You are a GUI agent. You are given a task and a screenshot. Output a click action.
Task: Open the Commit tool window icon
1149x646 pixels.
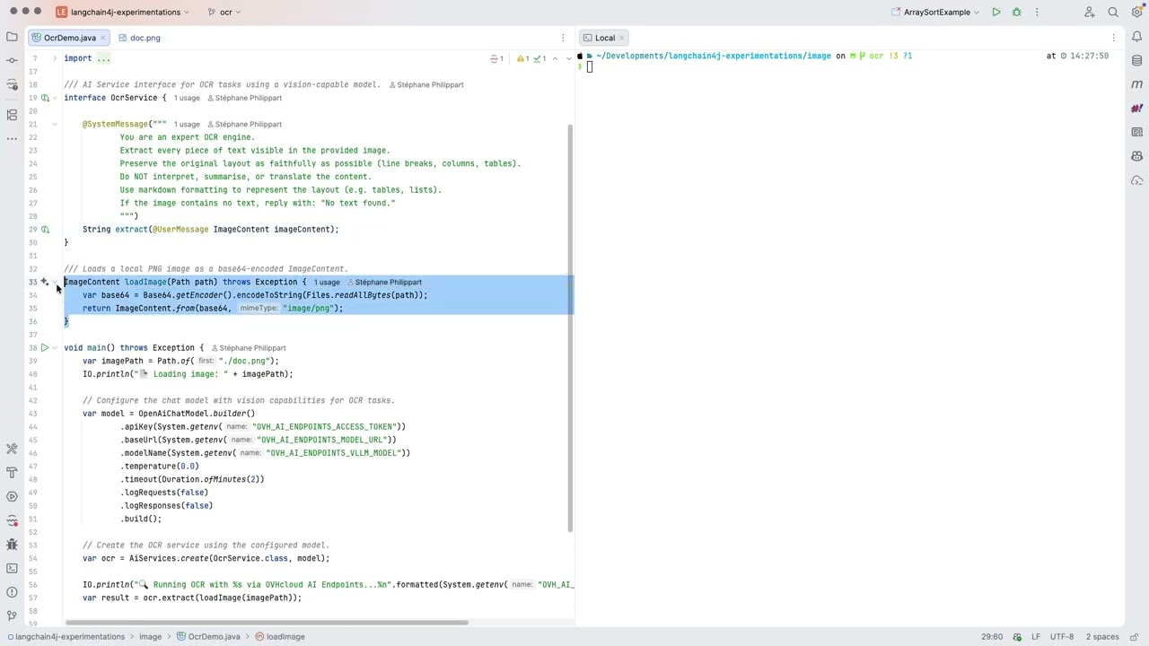[x=12, y=60]
